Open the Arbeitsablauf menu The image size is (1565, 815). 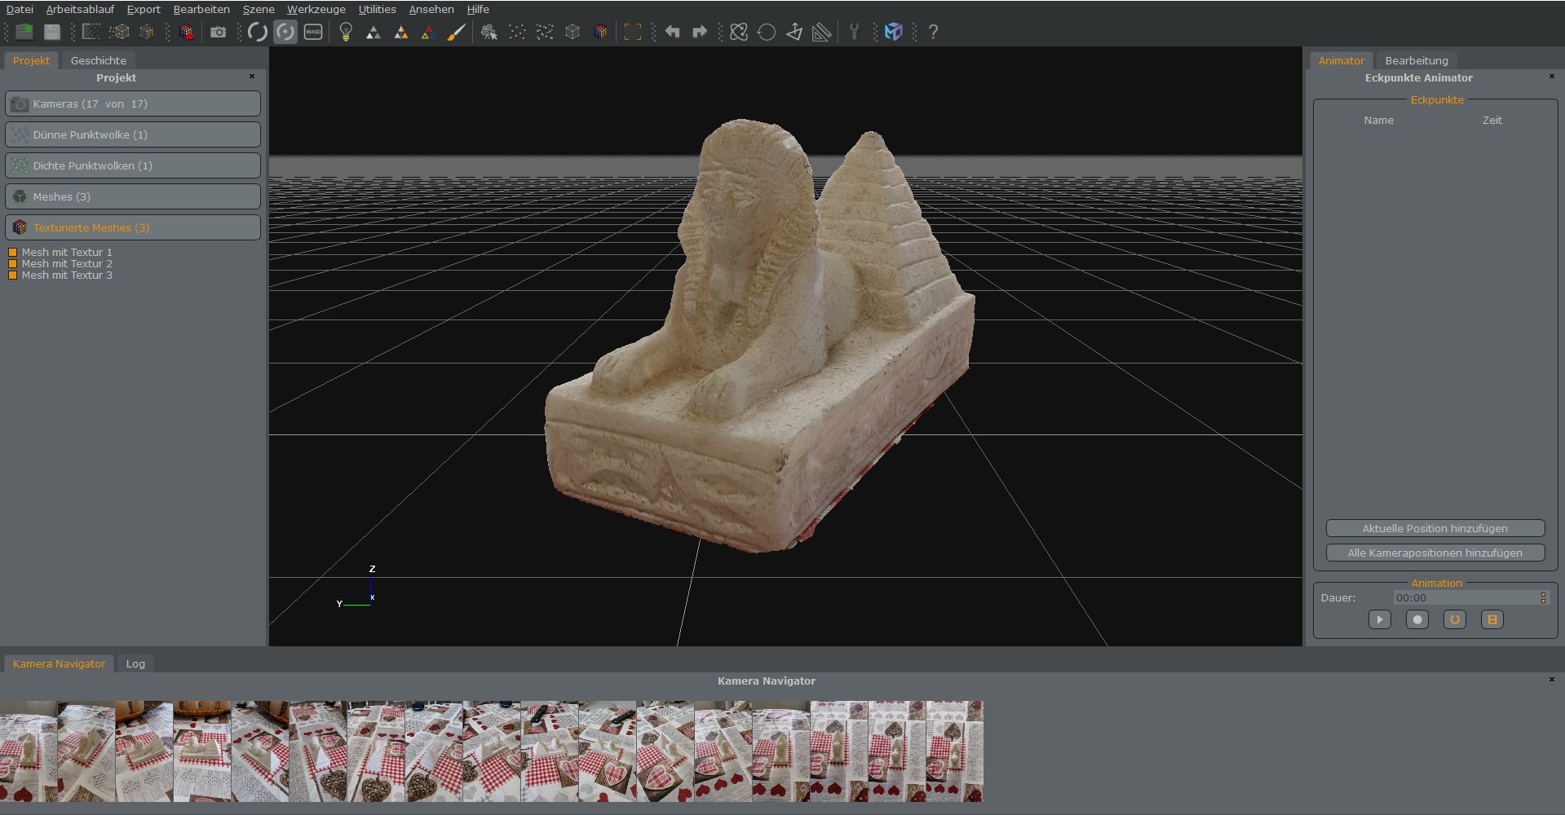click(80, 10)
